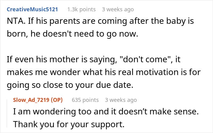Viewport: 213px width, 133px height.
Task: Click the 635 points score
Action: coord(85,100)
